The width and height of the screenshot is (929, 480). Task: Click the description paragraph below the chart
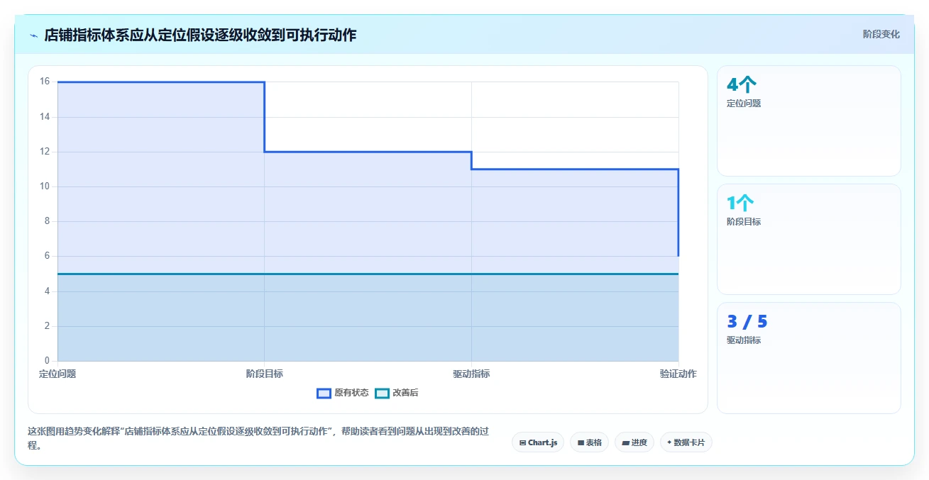258,438
